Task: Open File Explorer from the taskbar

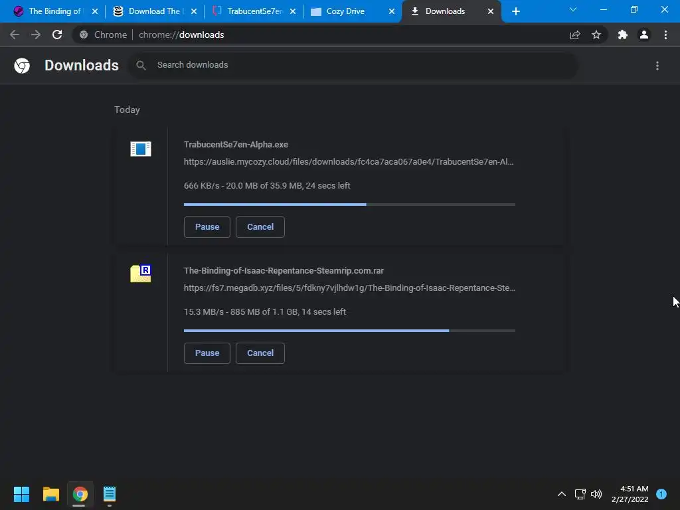Action: coord(50,494)
